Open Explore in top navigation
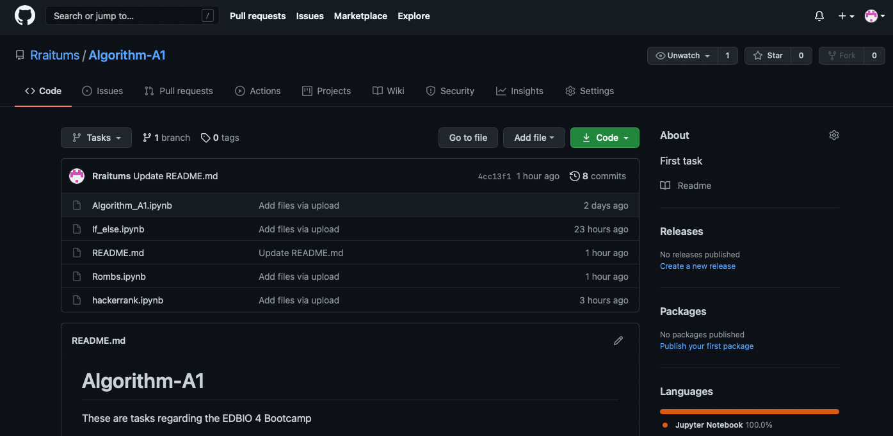The width and height of the screenshot is (893, 436). [x=414, y=16]
